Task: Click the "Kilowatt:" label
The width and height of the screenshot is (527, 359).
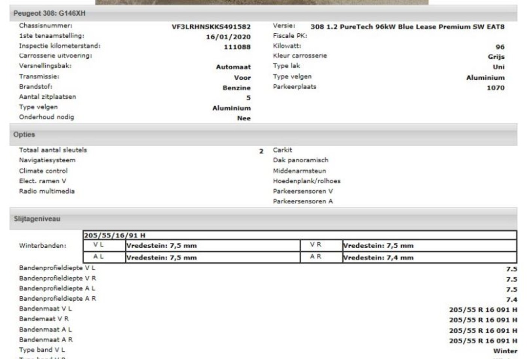Action: pyautogui.click(x=287, y=46)
